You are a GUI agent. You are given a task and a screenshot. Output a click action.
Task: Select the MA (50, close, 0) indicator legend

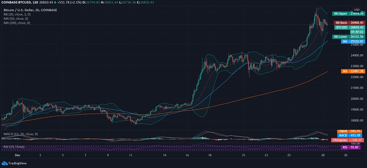pos(17,19)
